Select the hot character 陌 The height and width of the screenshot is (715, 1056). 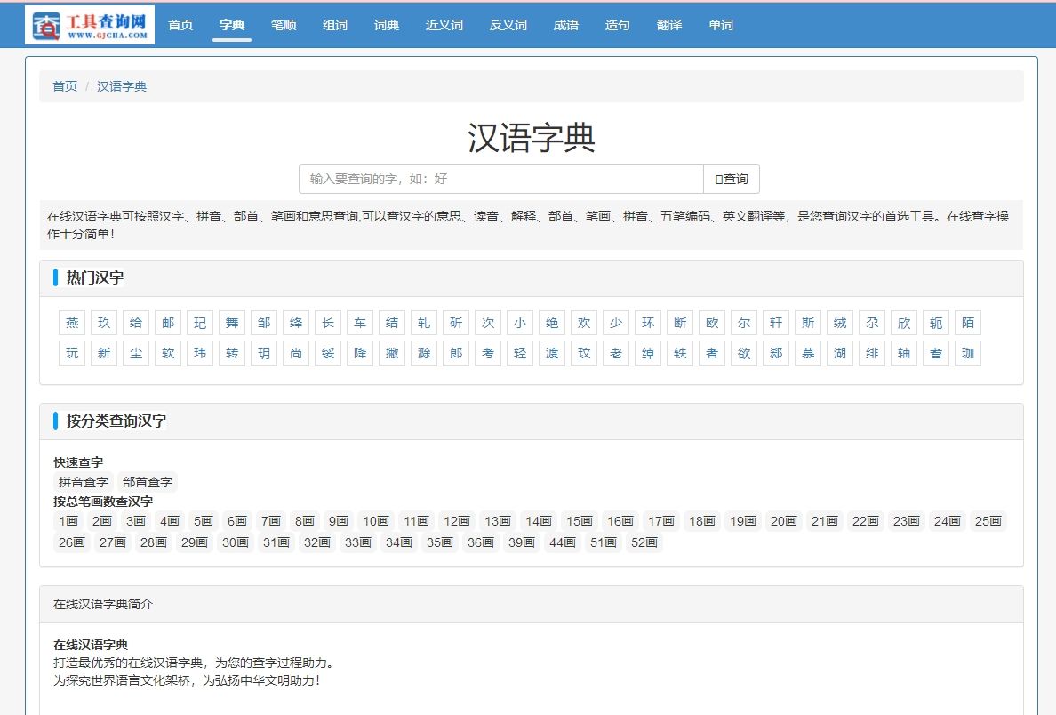coord(968,323)
